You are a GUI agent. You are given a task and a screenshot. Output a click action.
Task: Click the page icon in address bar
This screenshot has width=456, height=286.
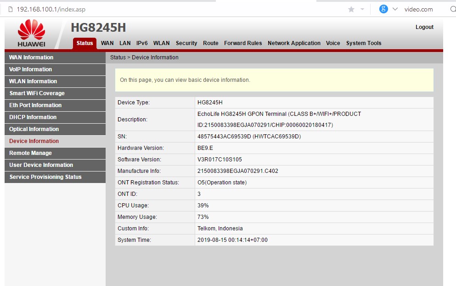(11, 9)
